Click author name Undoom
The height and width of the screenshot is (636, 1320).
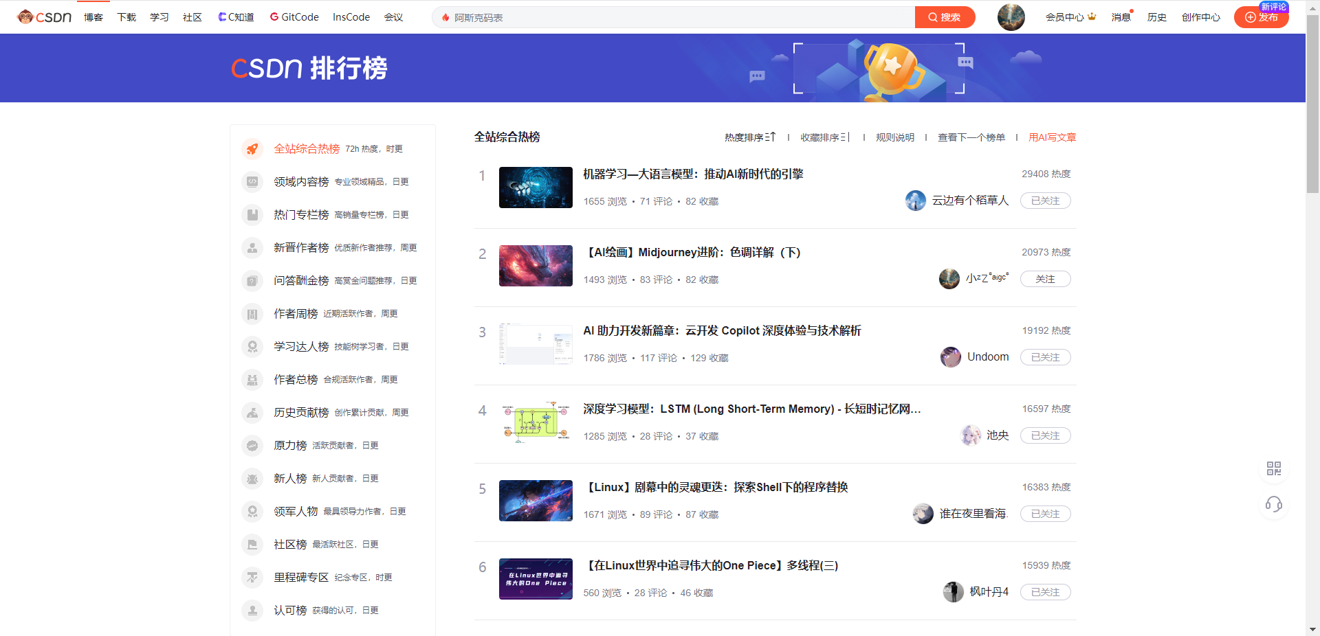[x=988, y=357]
